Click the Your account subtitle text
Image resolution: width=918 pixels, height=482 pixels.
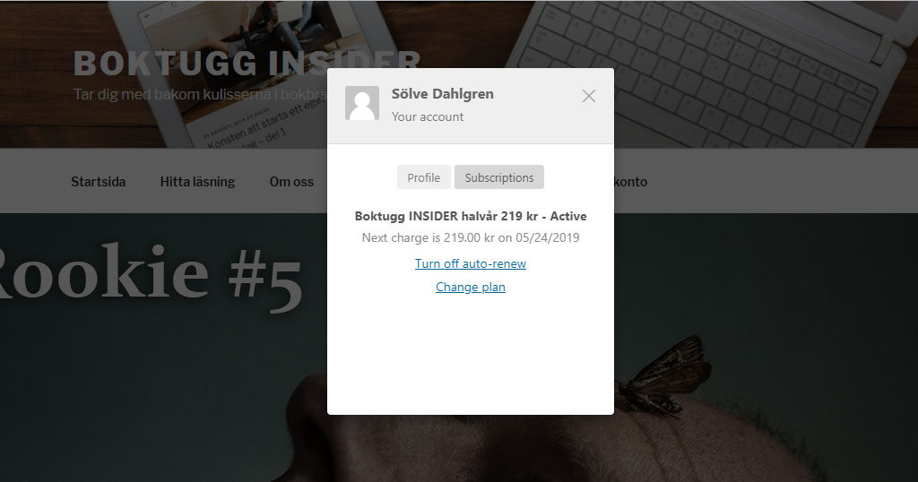tap(428, 116)
